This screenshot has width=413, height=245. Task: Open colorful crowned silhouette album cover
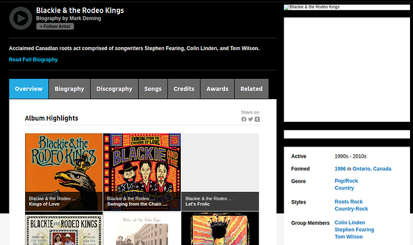[x=220, y=228]
